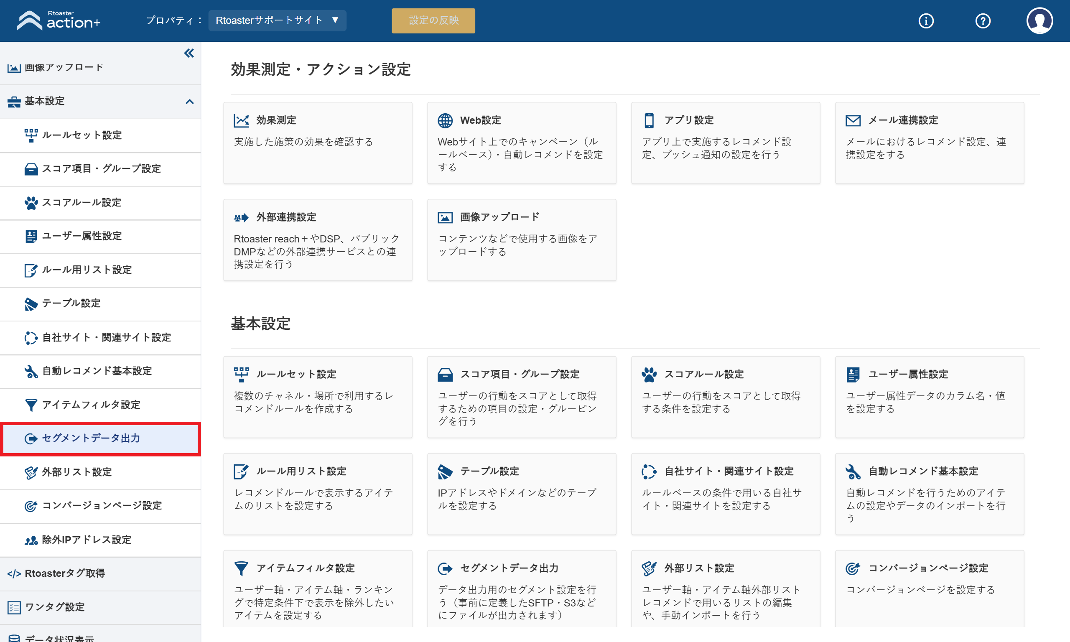Open Rtoasterタグ取得 sidebar item

coord(100,573)
